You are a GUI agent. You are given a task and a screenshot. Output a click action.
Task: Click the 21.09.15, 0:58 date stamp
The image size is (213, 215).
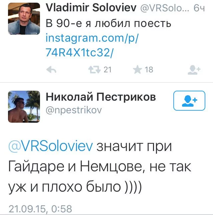40,209
